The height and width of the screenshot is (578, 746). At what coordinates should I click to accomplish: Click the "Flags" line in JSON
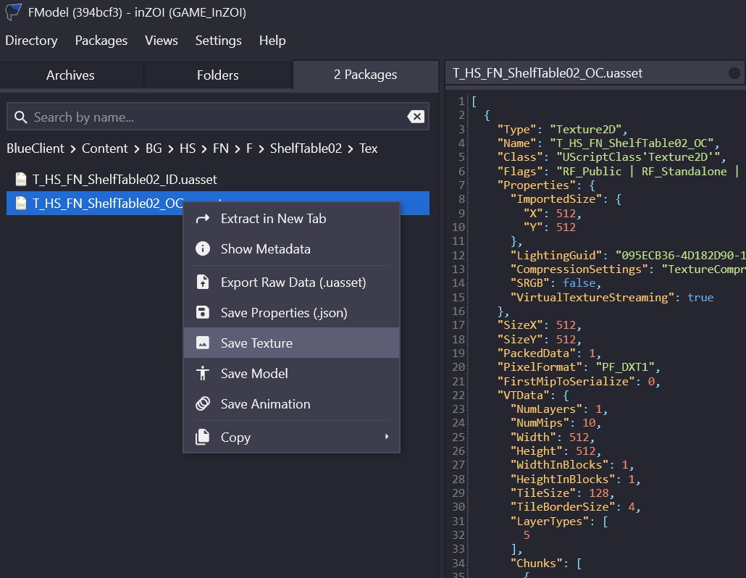(x=618, y=171)
